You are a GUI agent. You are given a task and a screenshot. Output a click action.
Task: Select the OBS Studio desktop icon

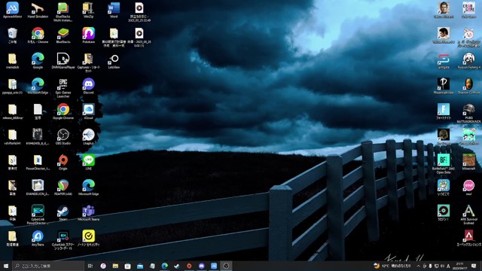click(x=63, y=137)
